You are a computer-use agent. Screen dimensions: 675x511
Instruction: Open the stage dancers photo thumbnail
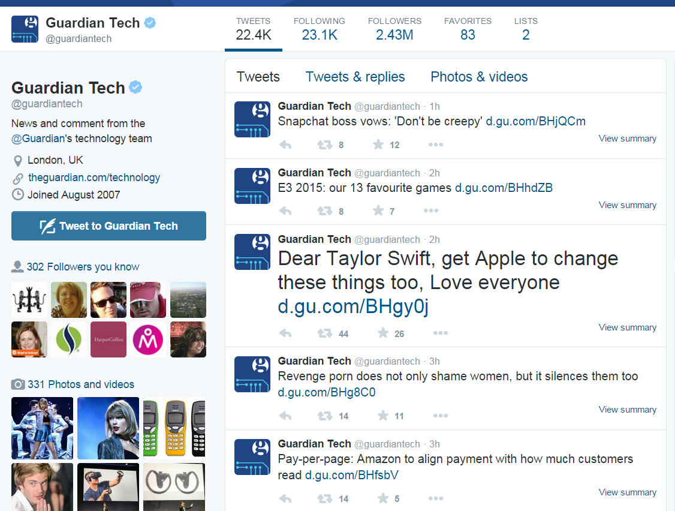[x=42, y=428]
